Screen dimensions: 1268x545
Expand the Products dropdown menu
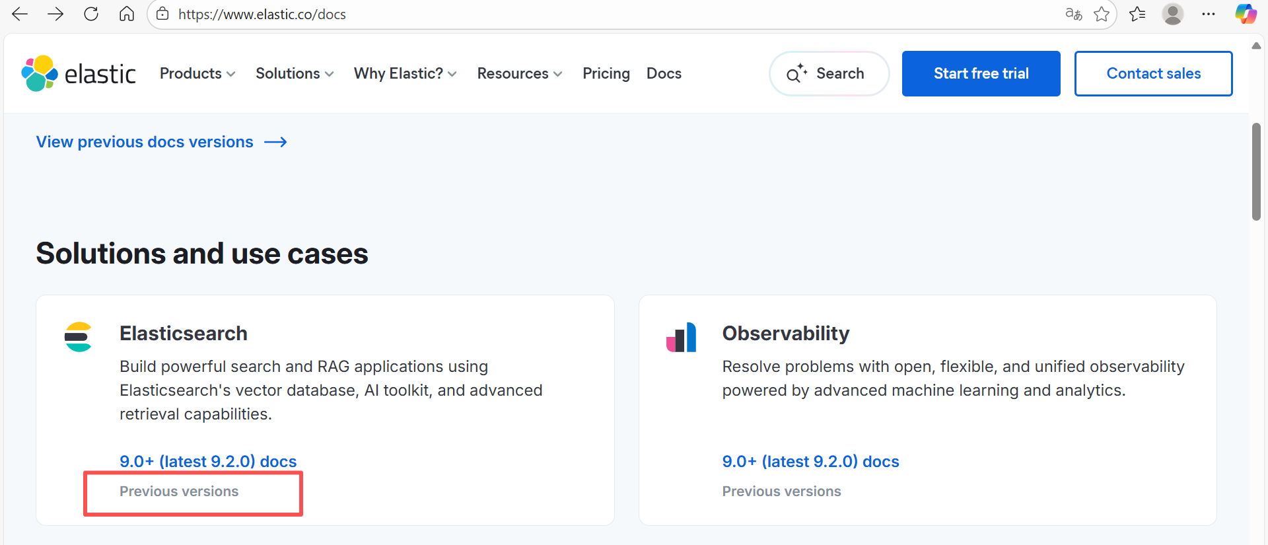[x=197, y=73]
